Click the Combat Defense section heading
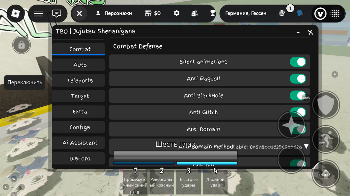 click(138, 46)
